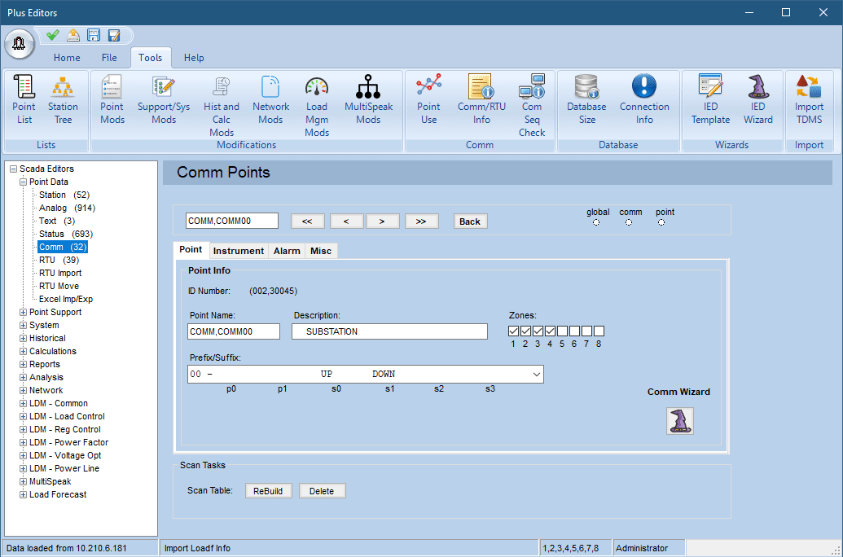Open the round application orb button
The height and width of the screenshot is (557, 843).
20,44
